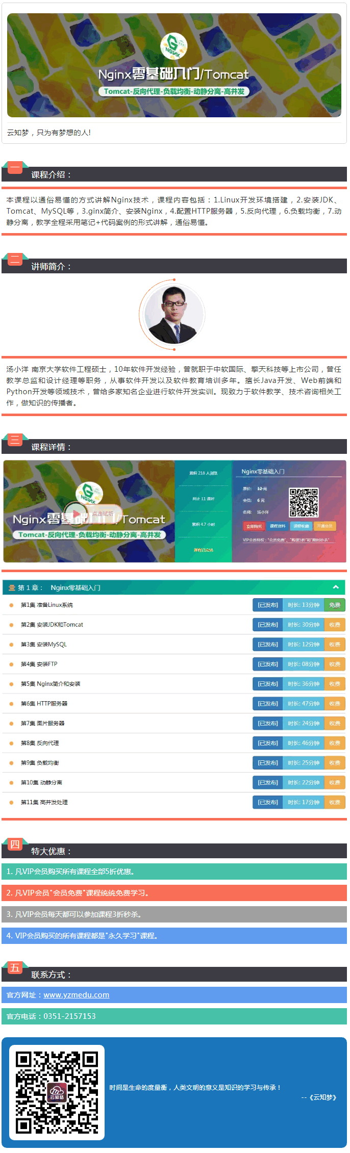Click the 课程收藏 favorite button

pos(301,526)
